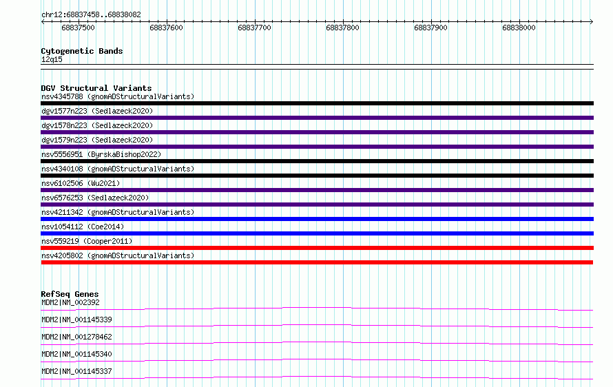Select the black bar under nsv4345788
This screenshot has width=613, height=387.
[x=317, y=103]
